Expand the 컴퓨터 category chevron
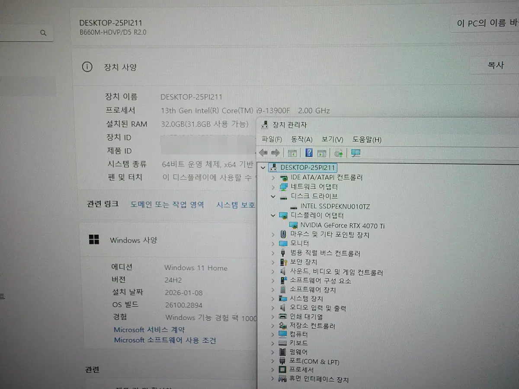This screenshot has height=389, width=519. [272, 335]
